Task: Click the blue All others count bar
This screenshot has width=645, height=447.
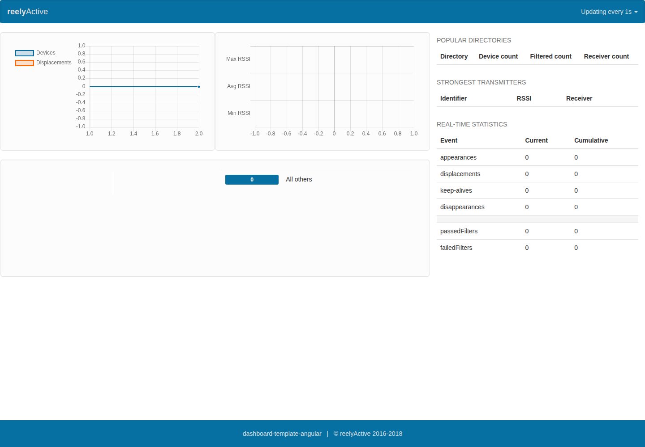Action: (252, 180)
